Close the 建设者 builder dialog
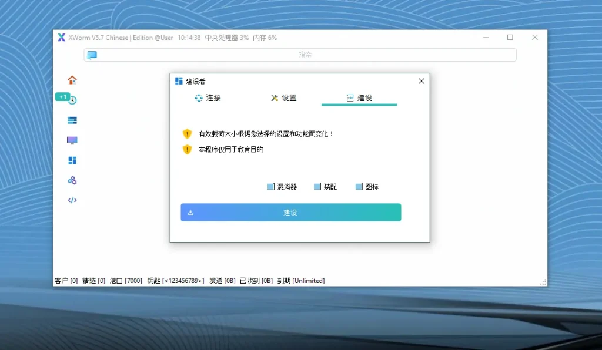 [x=421, y=81]
